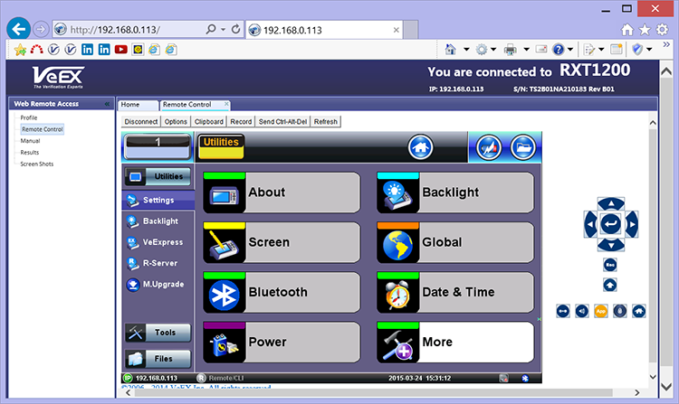The image size is (679, 404).
Task: Click Send Ctrl-Alt-Del button
Action: tap(282, 122)
